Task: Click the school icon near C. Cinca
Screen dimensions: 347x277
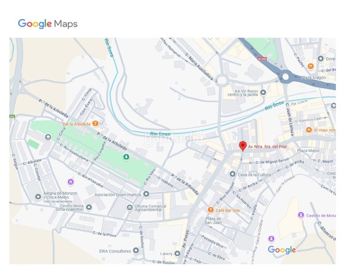Action: (48, 137)
